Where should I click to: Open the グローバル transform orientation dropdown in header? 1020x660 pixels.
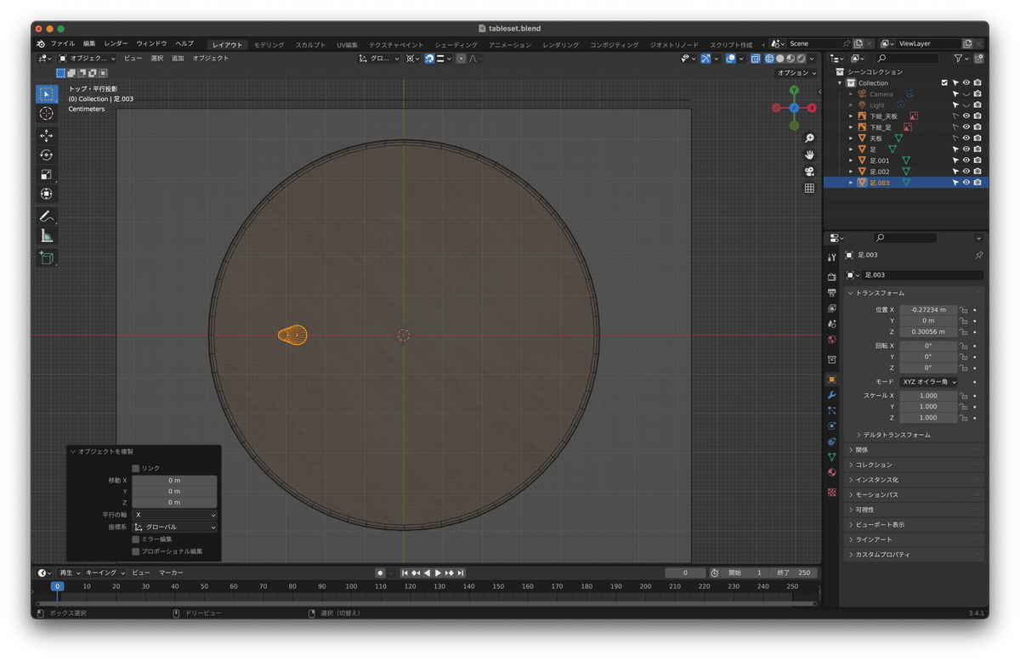click(x=380, y=59)
